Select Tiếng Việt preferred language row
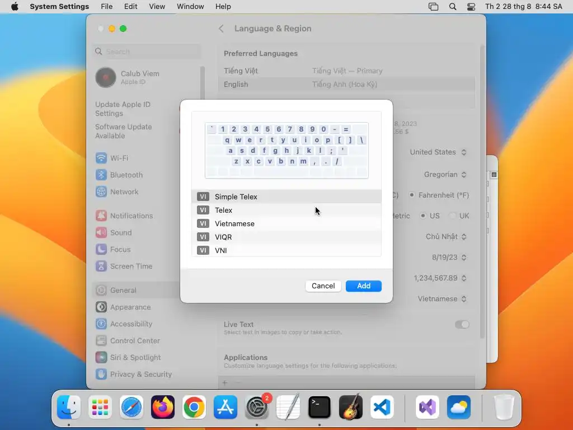 pyautogui.click(x=347, y=71)
